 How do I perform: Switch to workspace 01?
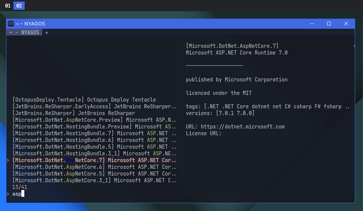(x=7, y=6)
